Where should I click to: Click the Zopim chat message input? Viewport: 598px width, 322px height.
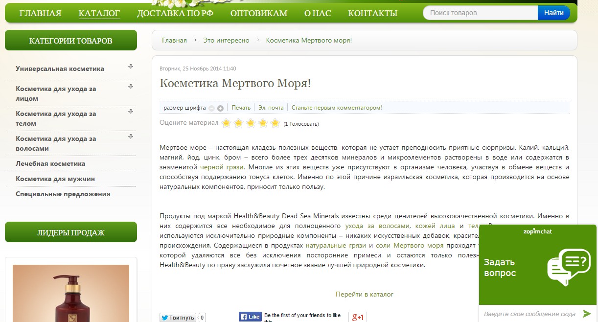pyautogui.click(x=529, y=314)
